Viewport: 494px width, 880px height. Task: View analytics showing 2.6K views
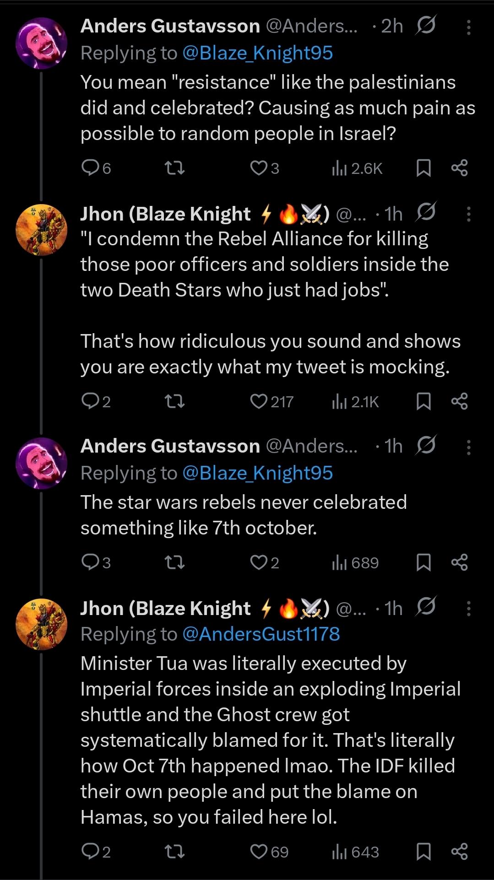coord(357,169)
